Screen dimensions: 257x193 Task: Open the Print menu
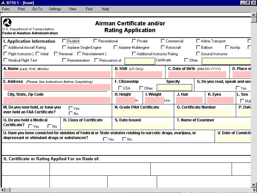[21, 9]
